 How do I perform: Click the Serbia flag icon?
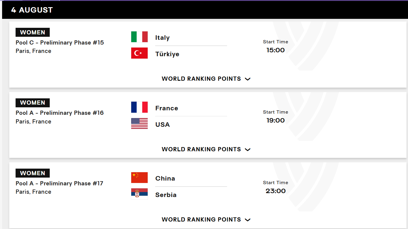coord(139,194)
